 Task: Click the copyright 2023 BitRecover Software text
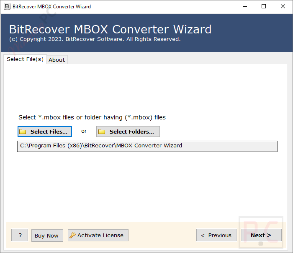pos(95,39)
